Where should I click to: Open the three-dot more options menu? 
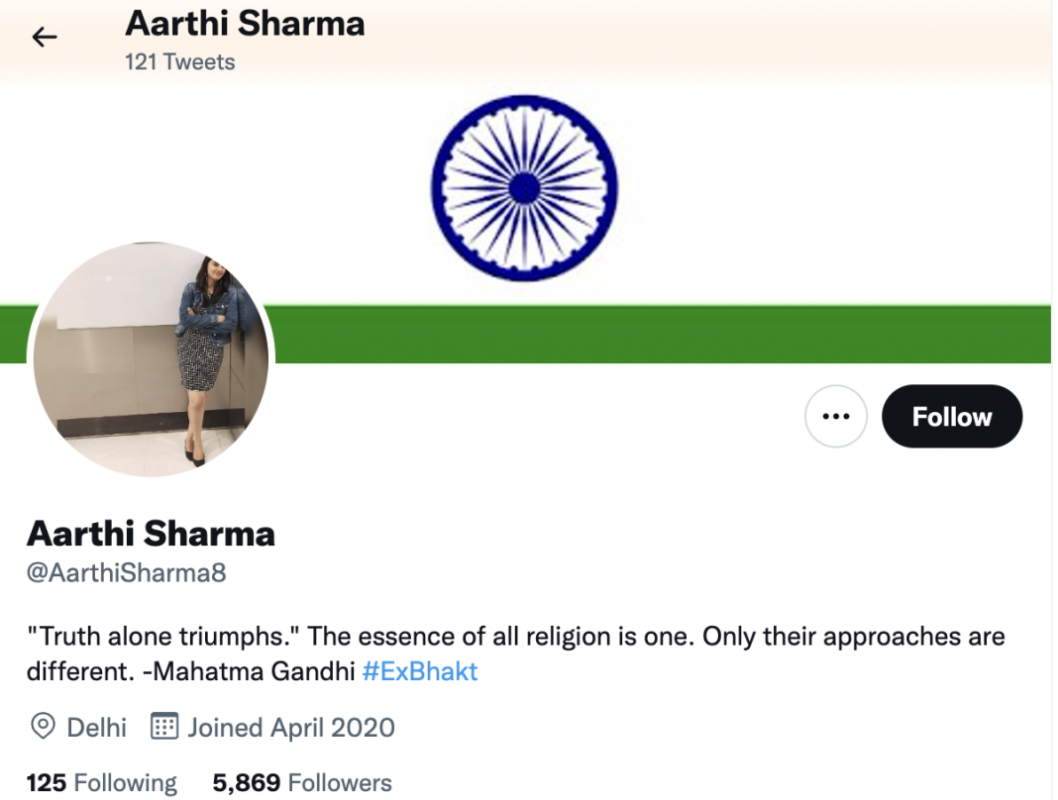point(836,416)
